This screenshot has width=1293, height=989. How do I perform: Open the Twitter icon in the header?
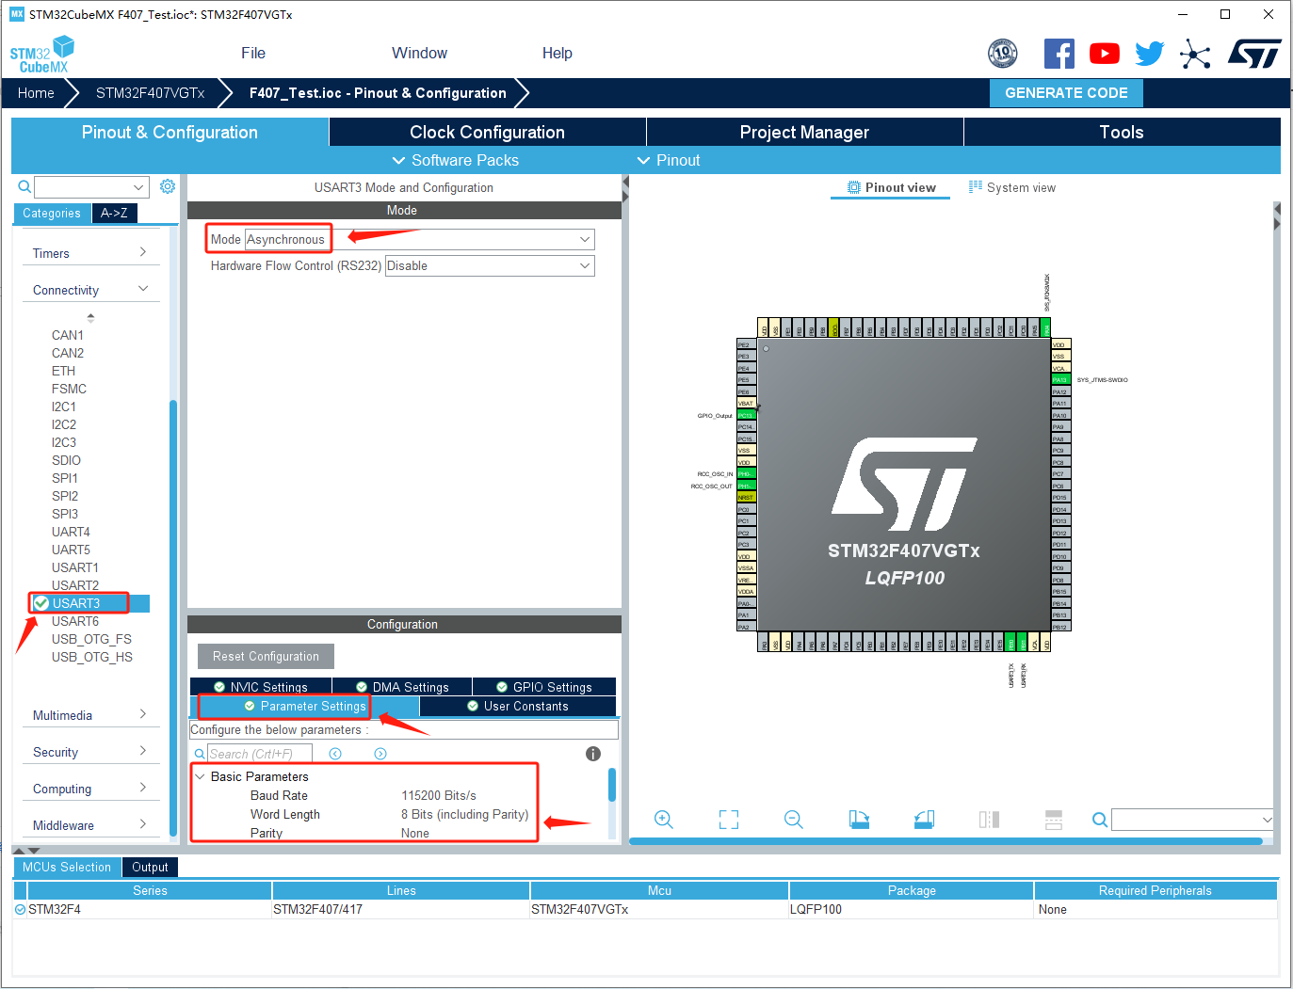tap(1149, 54)
